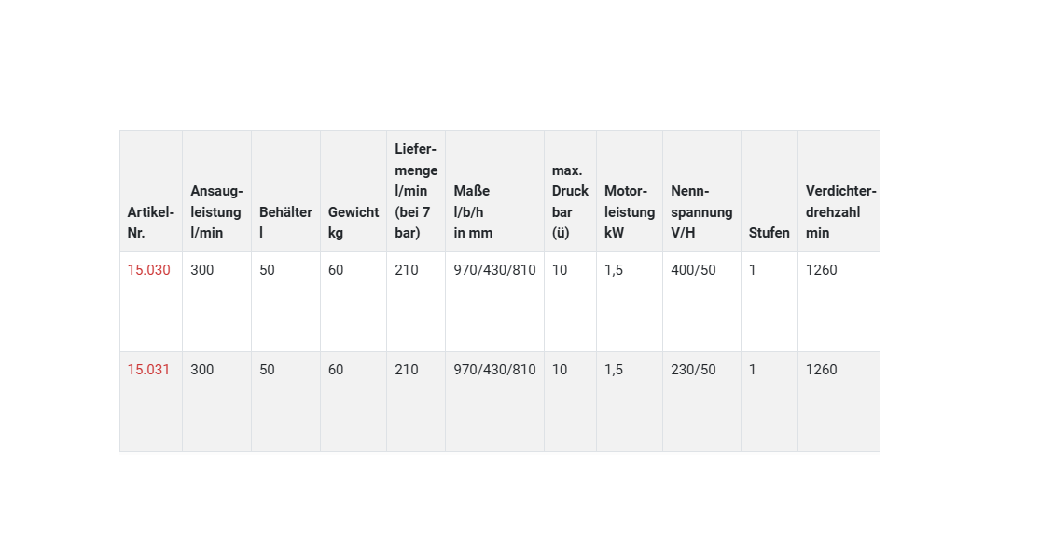Select the Verdichterdrehzahl min column header
Viewport: 1040px width, 543px height.
coord(840,211)
